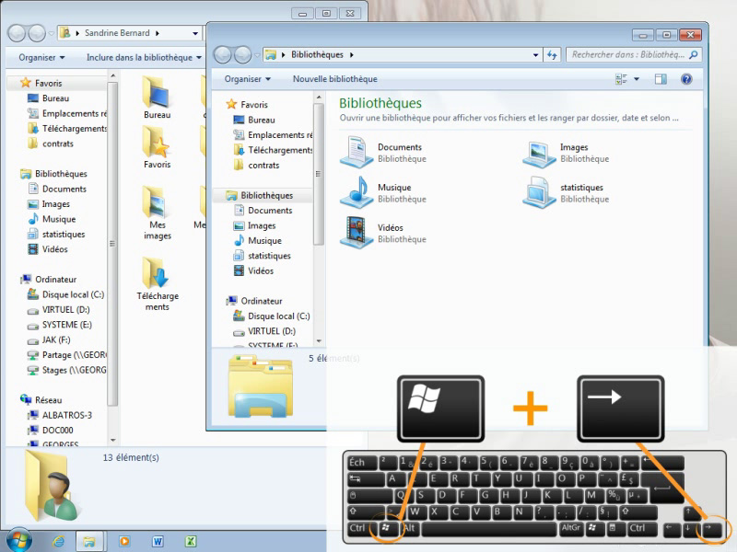Select VIRTUEL (D:) in the Bibliothèques window
Viewport: 737px width, 552px height.
[x=272, y=331]
